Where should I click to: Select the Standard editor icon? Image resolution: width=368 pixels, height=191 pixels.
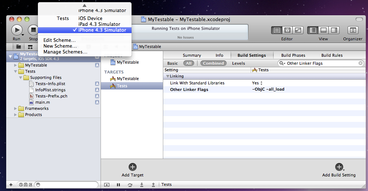click(x=277, y=30)
